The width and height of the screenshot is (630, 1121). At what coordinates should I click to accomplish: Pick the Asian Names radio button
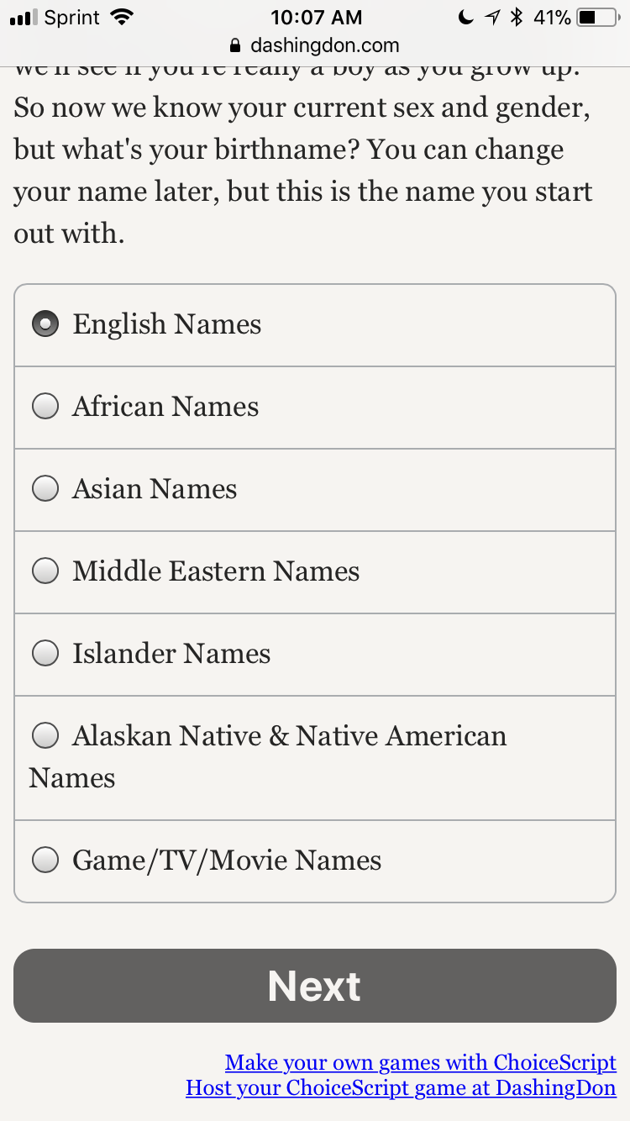[45, 489]
